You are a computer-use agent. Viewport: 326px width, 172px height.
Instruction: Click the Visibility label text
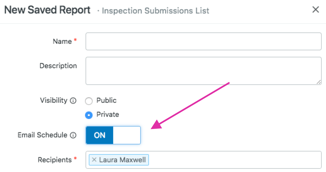coord(54,100)
